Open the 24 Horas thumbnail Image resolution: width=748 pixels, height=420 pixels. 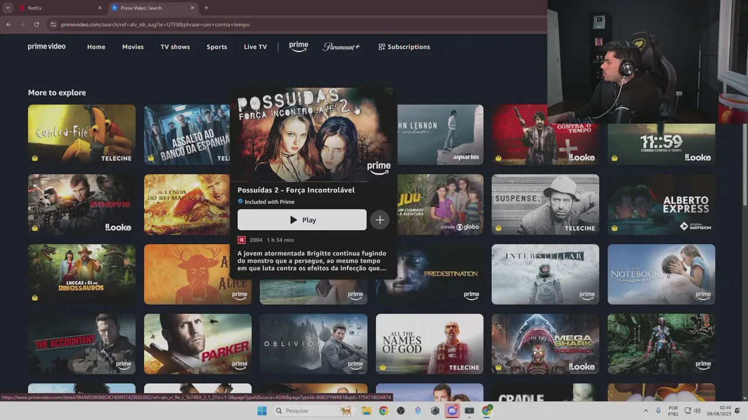[82, 205]
